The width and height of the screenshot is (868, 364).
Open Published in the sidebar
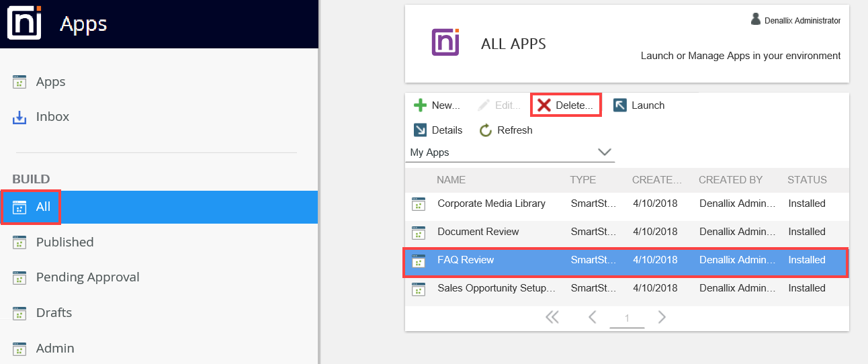point(64,242)
